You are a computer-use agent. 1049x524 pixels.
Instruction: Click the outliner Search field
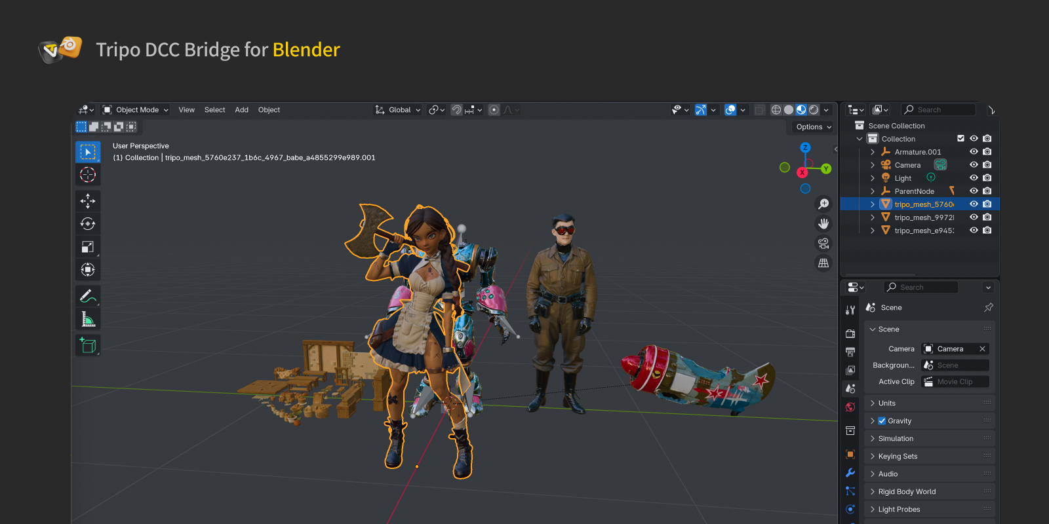click(x=939, y=110)
